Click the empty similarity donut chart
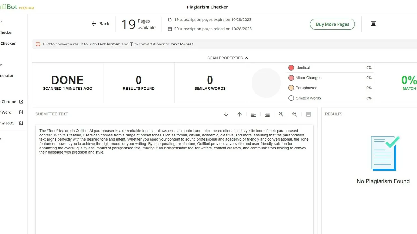This screenshot has height=234, width=417. (266, 83)
